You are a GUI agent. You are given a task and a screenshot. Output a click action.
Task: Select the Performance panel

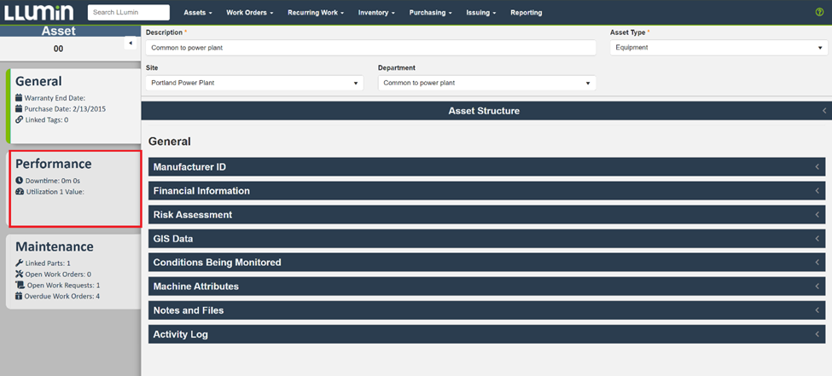(73, 188)
